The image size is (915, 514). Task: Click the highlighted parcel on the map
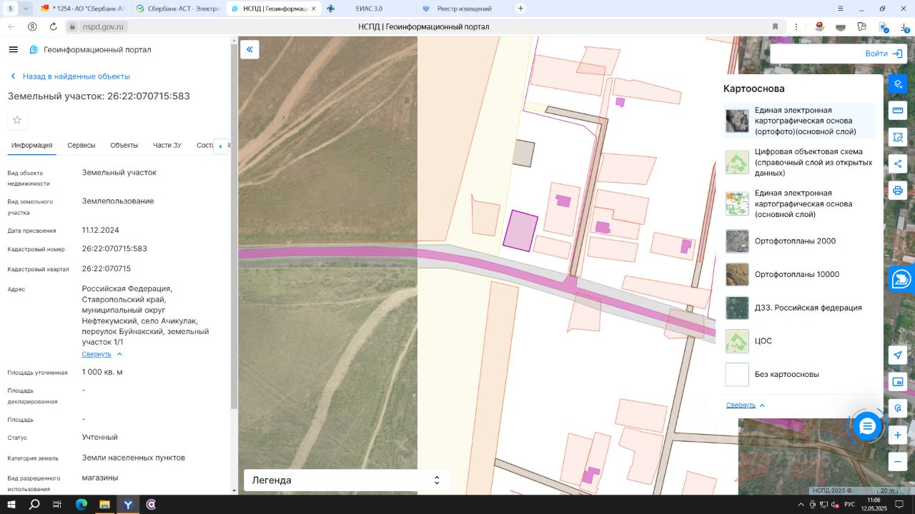520,231
